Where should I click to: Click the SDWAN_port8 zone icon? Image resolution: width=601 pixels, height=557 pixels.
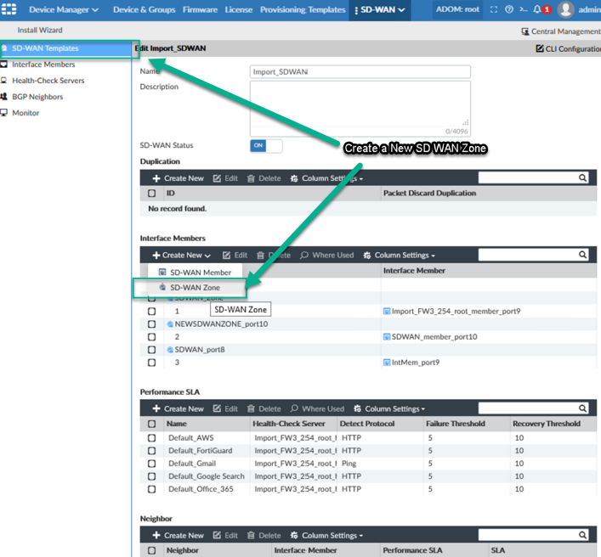click(170, 350)
